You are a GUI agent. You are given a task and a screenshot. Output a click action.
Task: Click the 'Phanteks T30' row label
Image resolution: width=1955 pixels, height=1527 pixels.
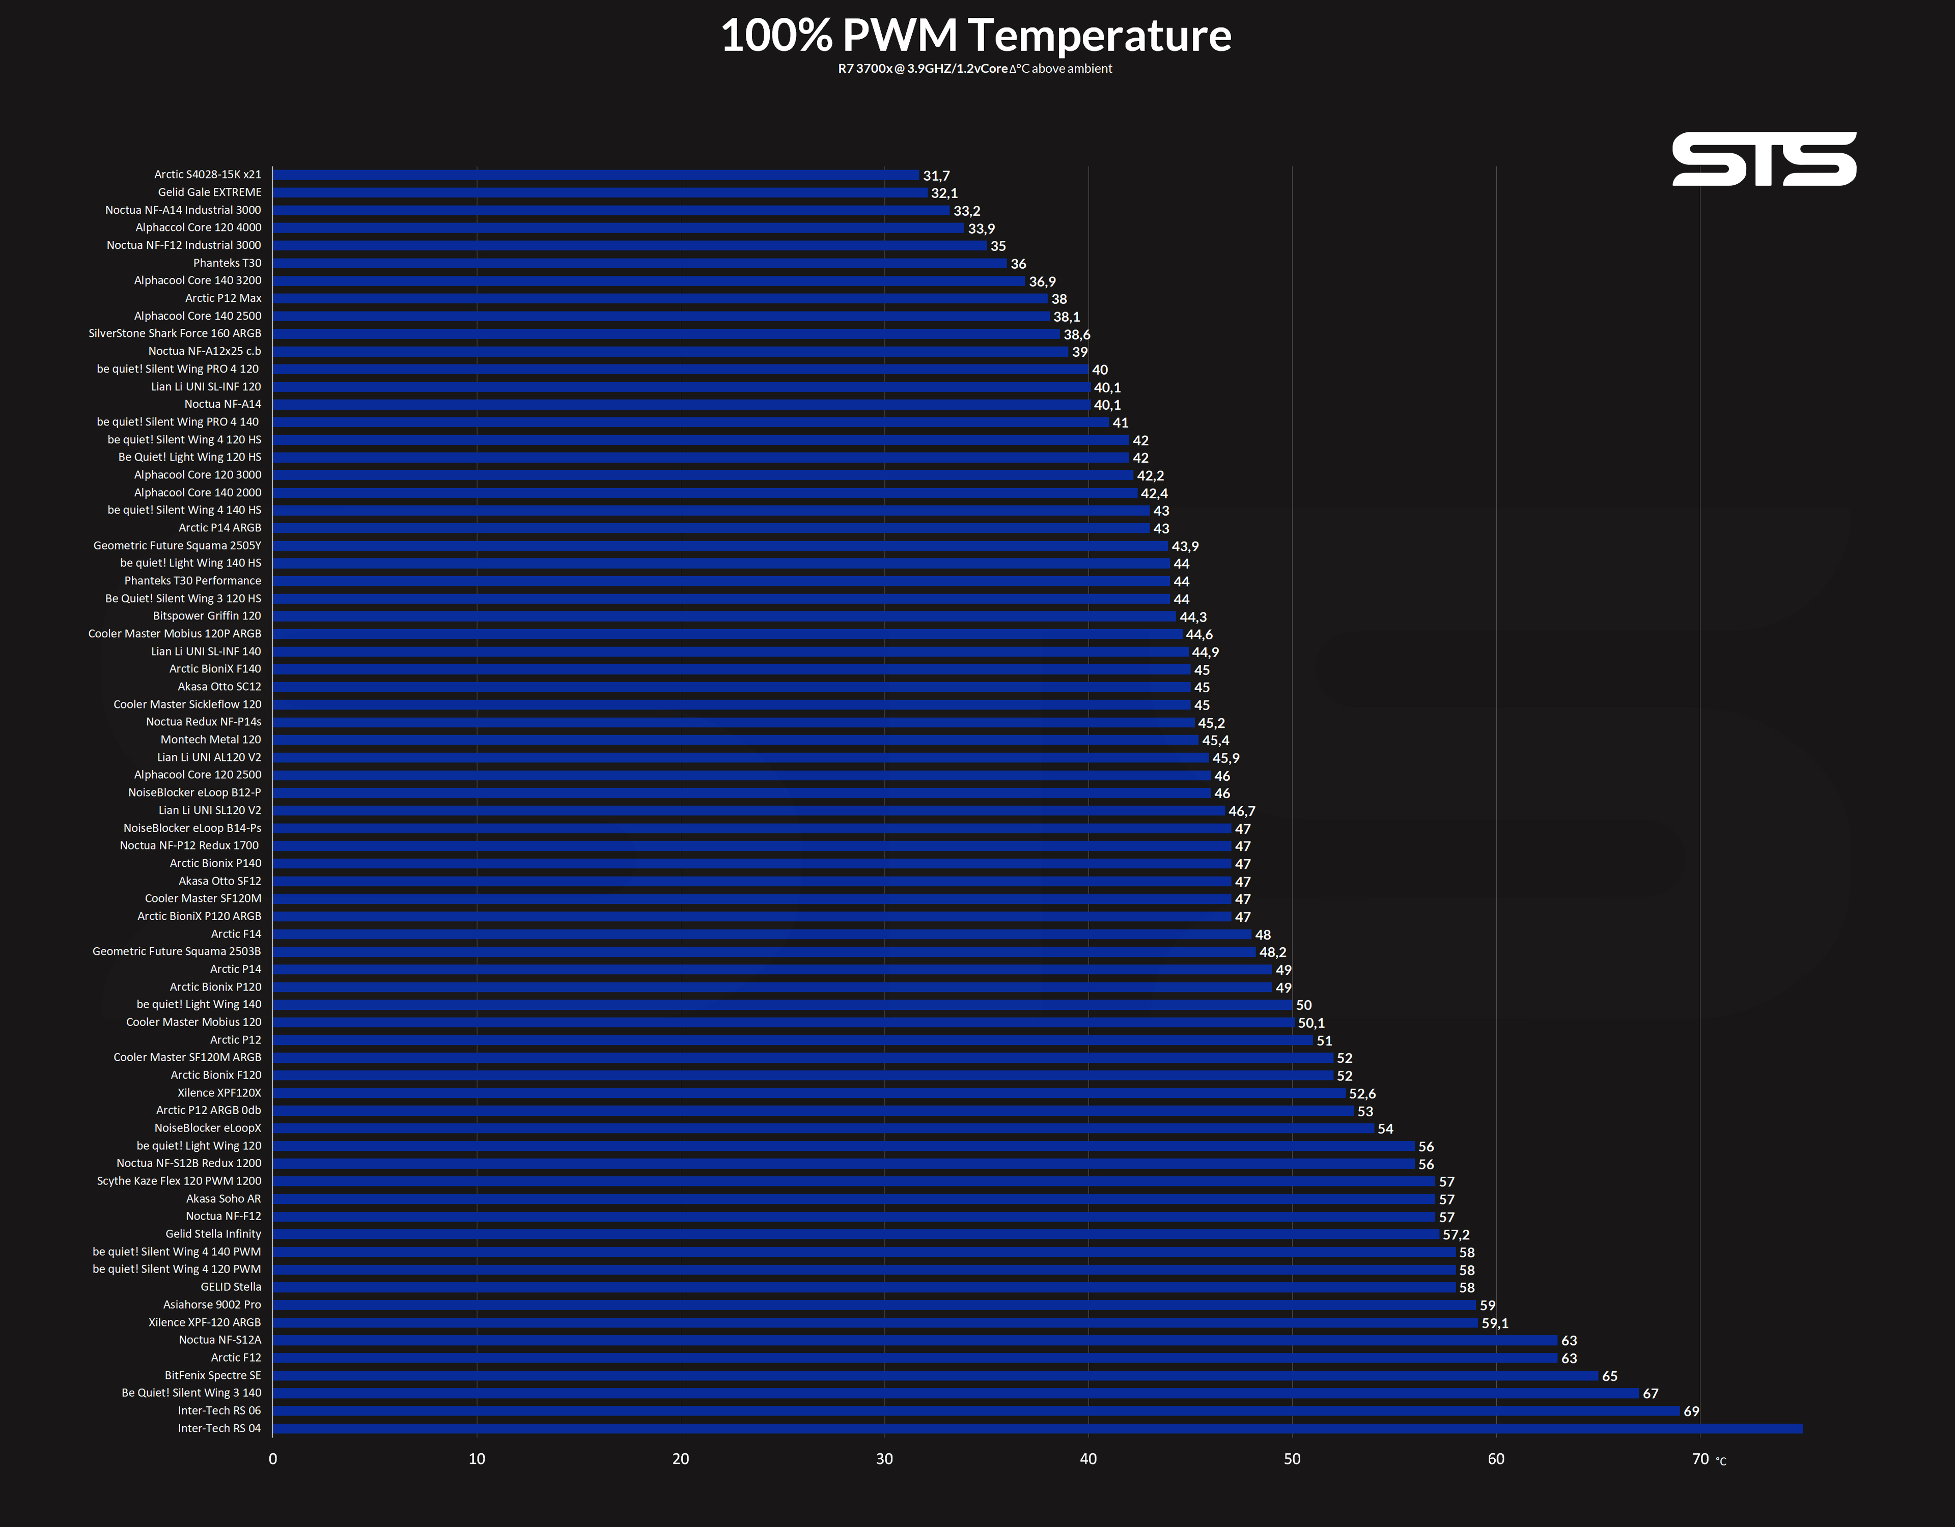(228, 263)
